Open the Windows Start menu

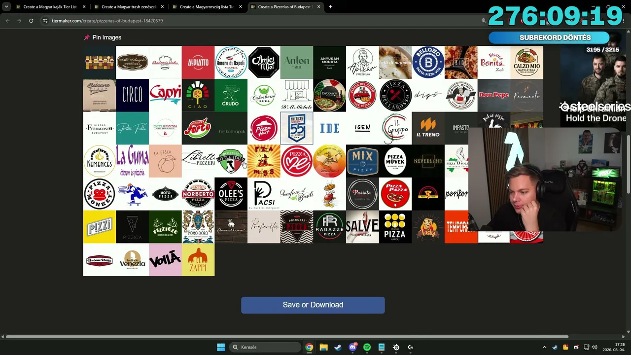pyautogui.click(x=221, y=347)
